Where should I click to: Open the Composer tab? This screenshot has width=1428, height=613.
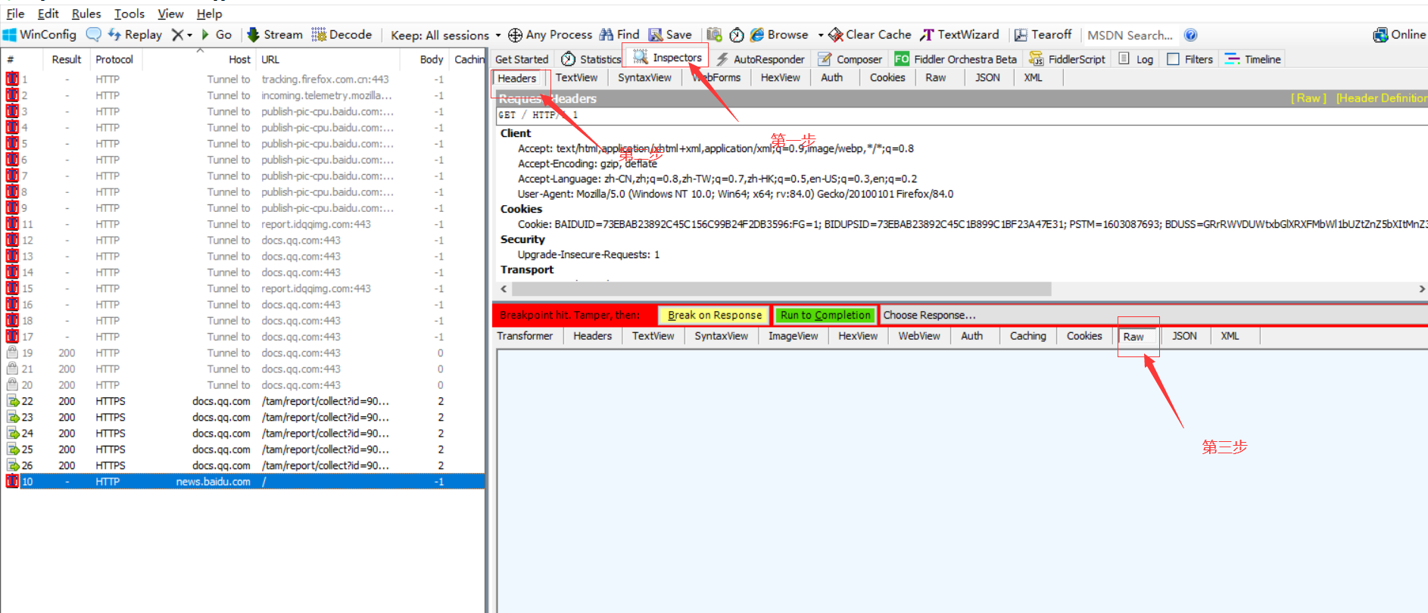(850, 59)
